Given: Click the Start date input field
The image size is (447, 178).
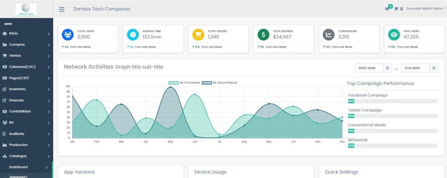Looking at the screenshot, I should pyautogui.click(x=369, y=68).
